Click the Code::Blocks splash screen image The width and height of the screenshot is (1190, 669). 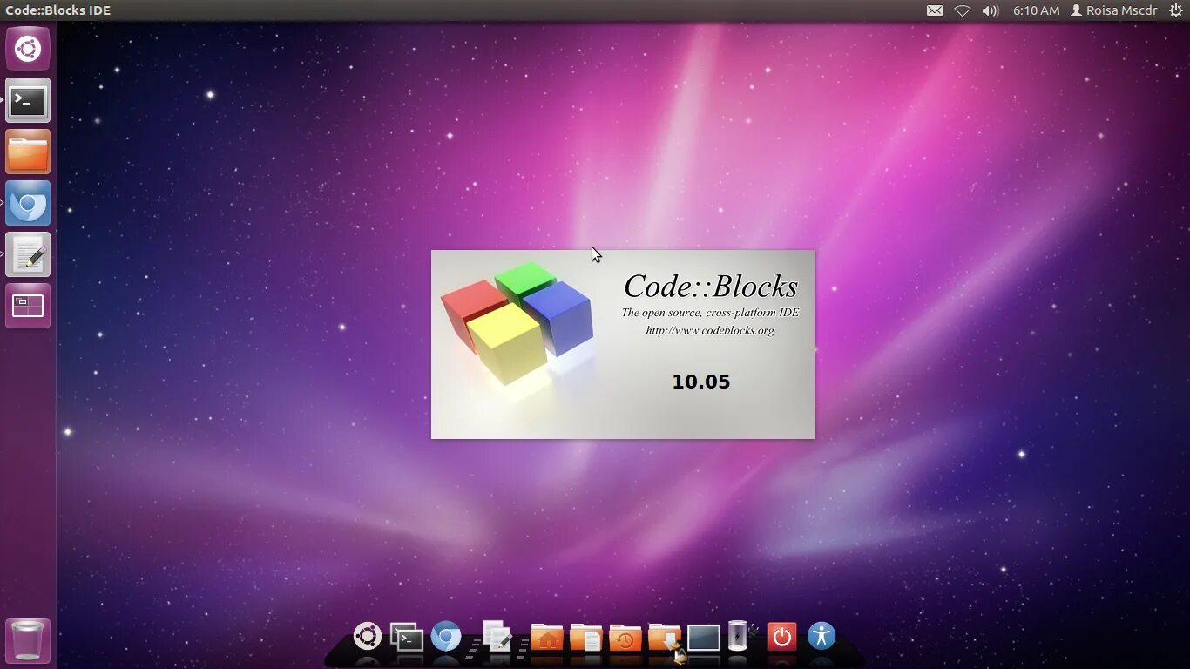point(623,344)
